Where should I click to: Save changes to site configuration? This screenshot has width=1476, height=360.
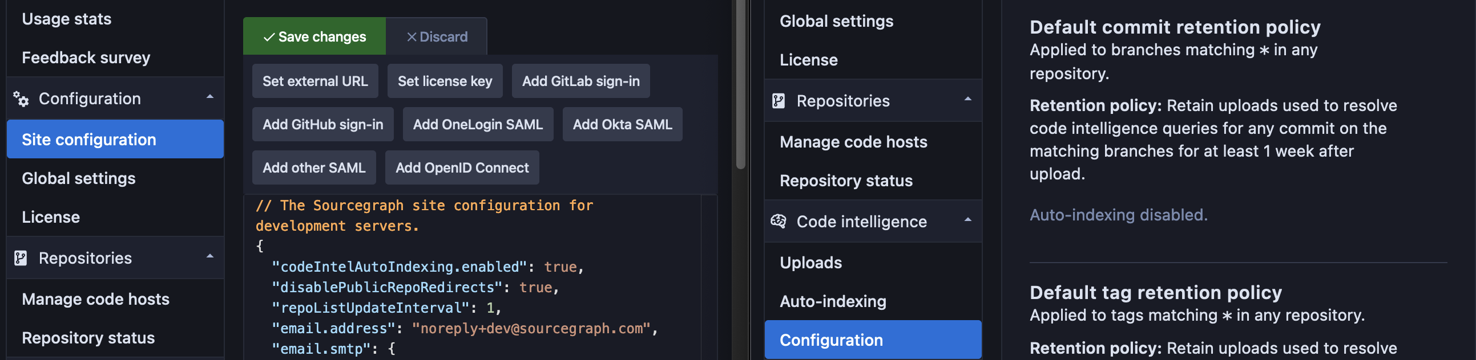(x=314, y=36)
